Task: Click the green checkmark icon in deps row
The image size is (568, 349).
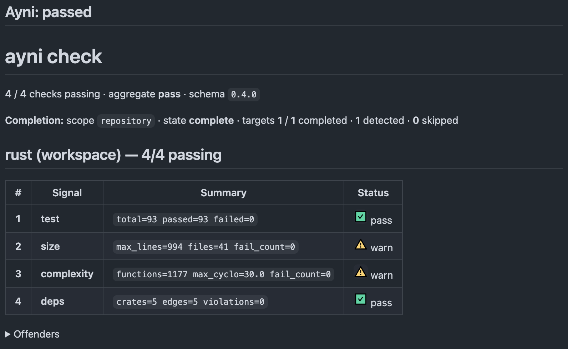Action: pos(361,299)
